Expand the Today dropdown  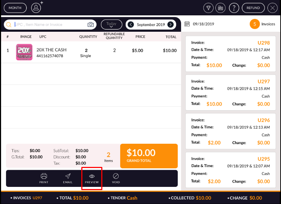[x=111, y=25]
